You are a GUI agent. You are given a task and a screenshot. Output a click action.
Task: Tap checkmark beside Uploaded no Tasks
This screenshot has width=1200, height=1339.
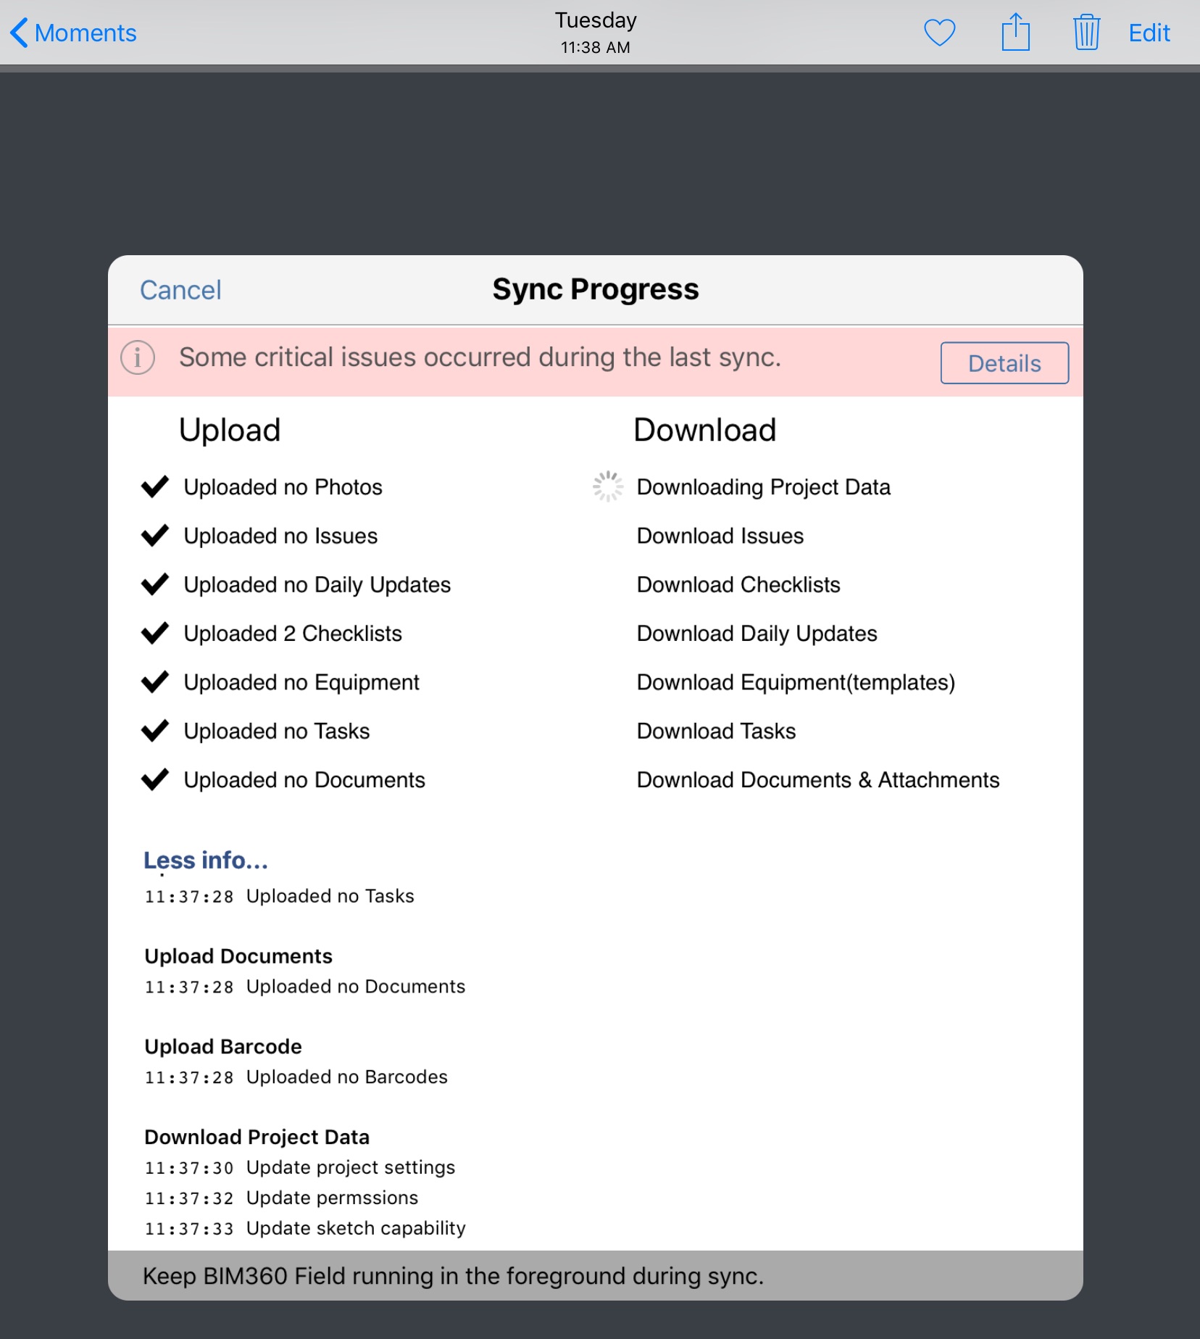tap(154, 731)
